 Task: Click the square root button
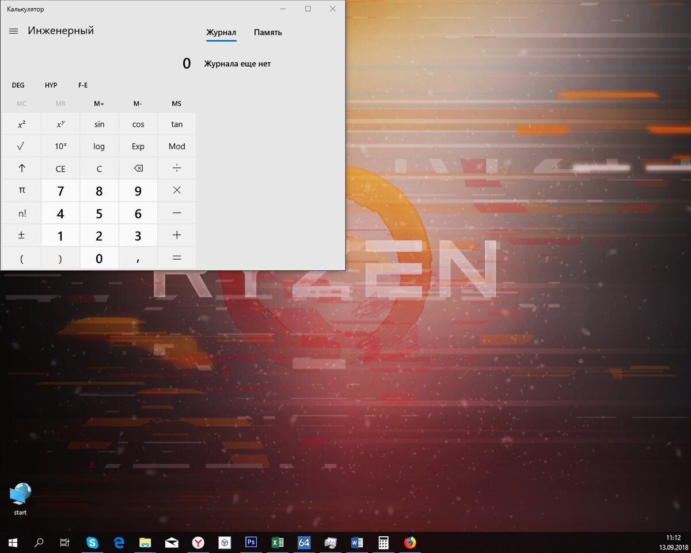point(21,146)
